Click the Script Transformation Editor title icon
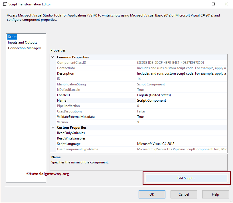This screenshot has height=203, width=233. click(x=5, y=4)
